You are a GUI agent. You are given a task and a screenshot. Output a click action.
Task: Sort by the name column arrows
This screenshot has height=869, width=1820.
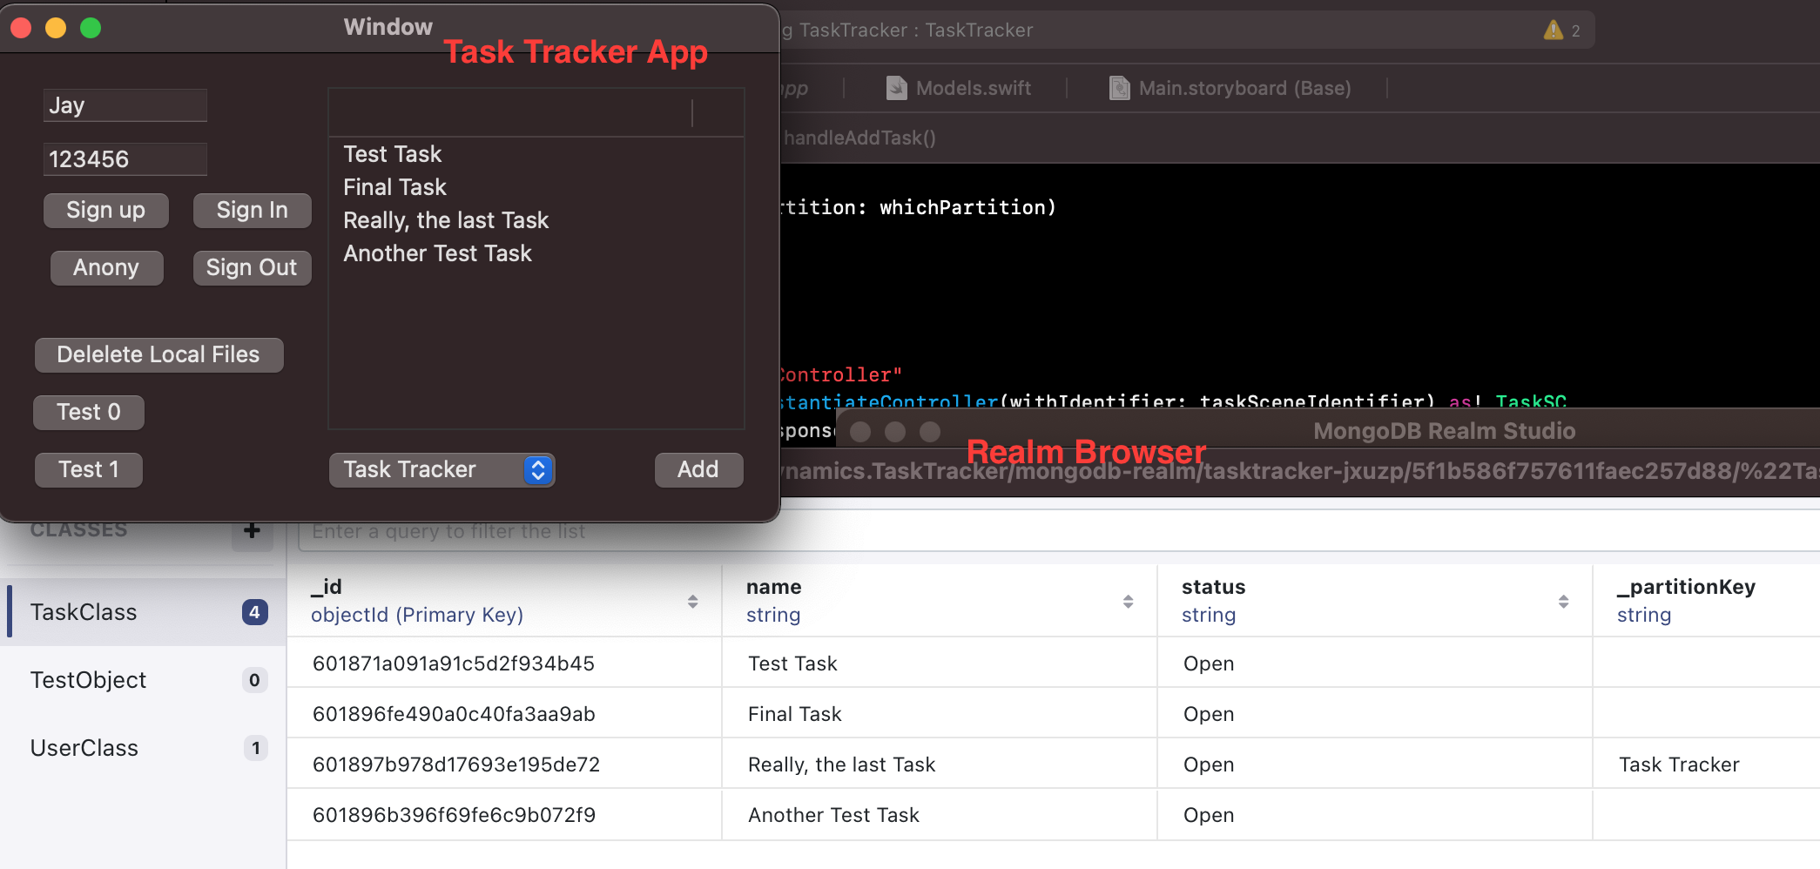tap(1128, 601)
